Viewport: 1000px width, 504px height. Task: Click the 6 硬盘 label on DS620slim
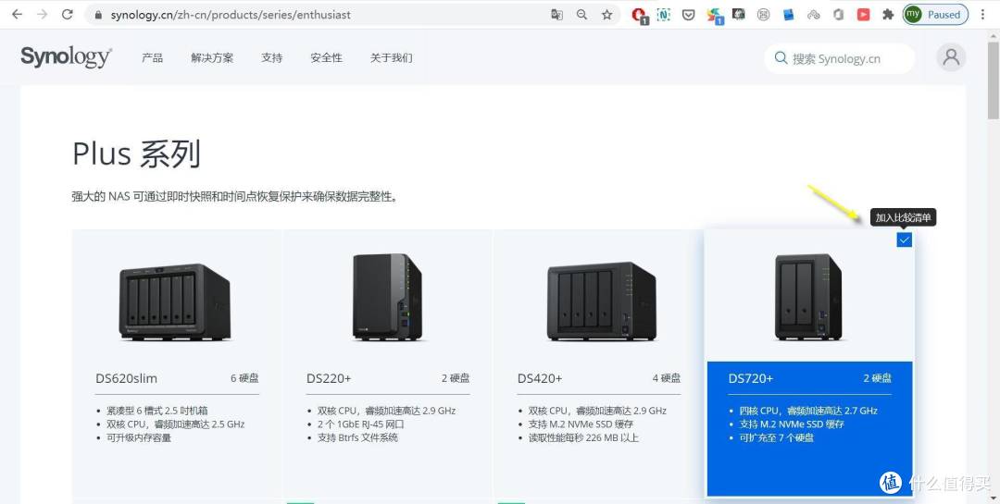pos(244,378)
